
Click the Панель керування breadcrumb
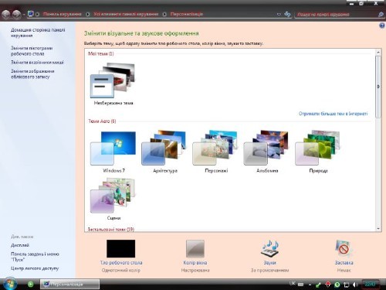63,14
